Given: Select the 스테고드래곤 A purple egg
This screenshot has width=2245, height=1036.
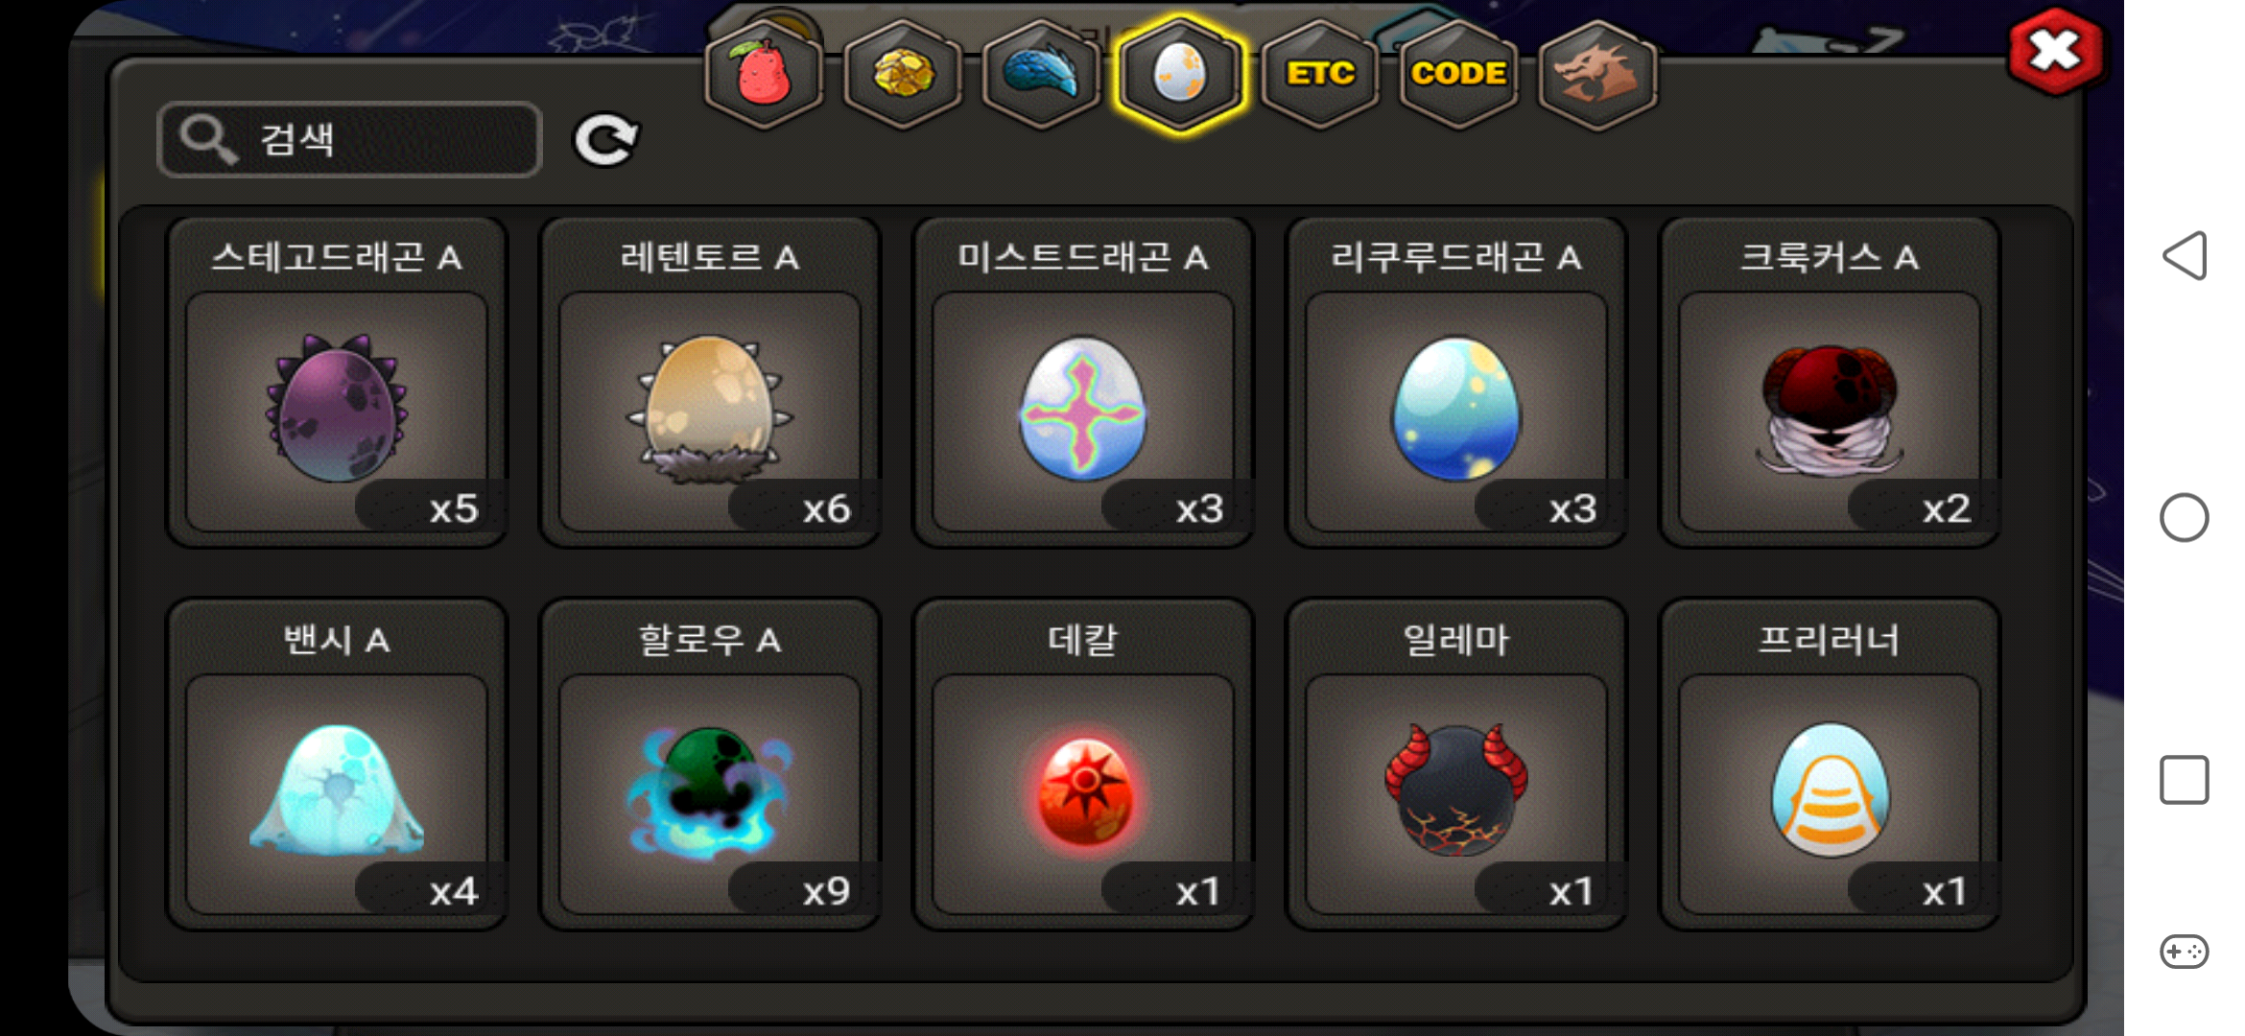Looking at the screenshot, I should [x=337, y=383].
